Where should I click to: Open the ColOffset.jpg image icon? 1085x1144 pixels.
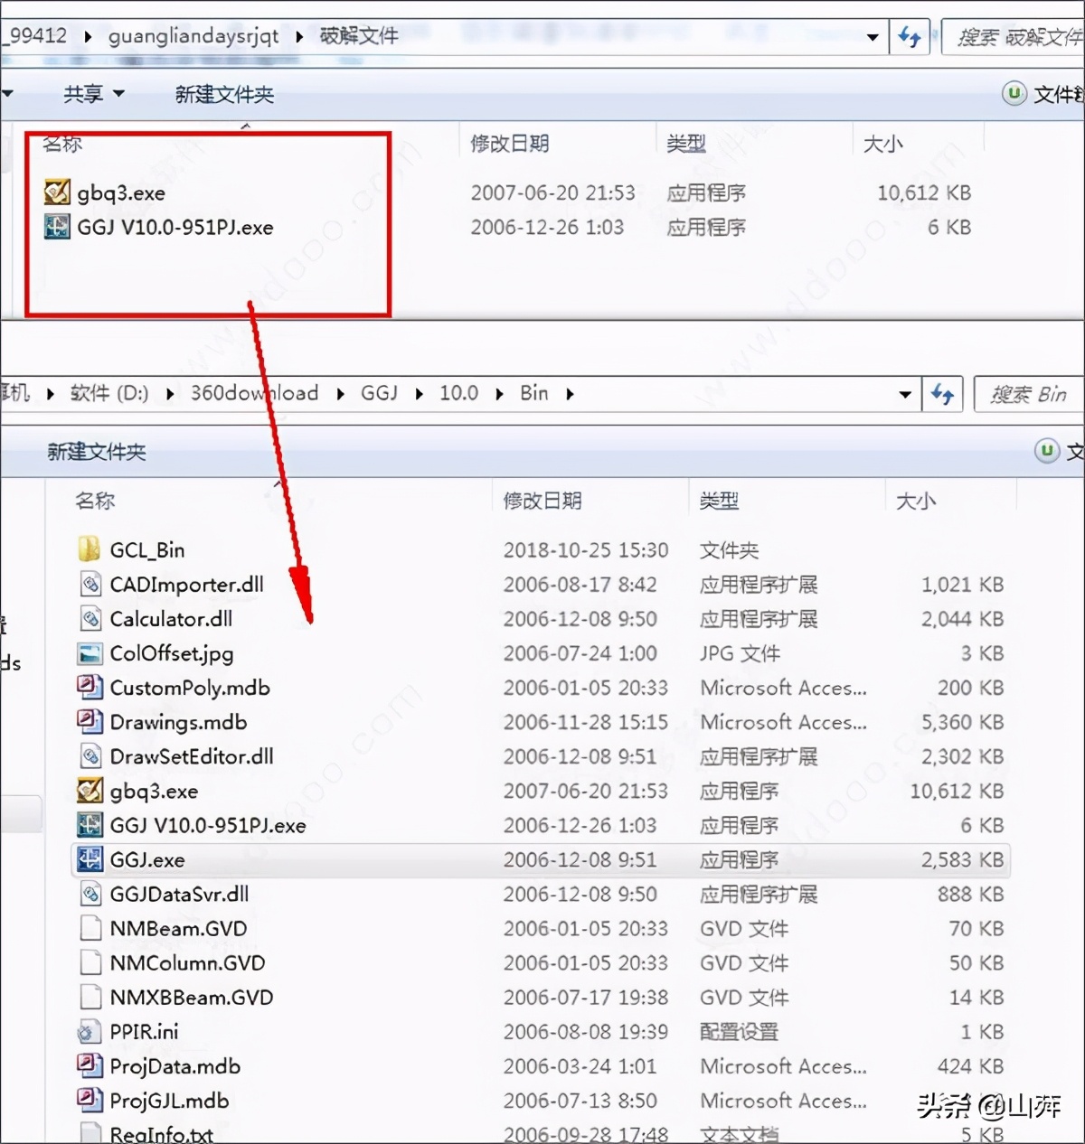click(x=90, y=652)
